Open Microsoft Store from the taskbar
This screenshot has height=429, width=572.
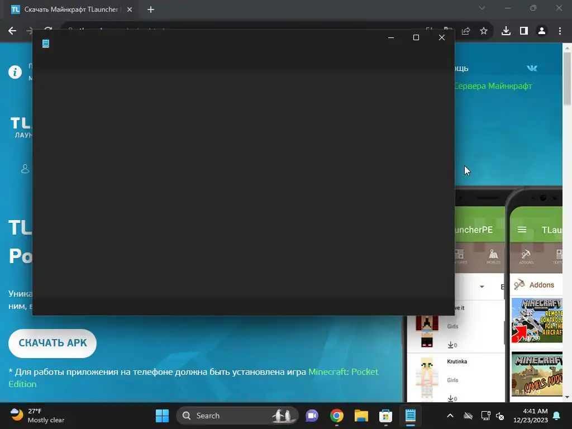(385, 416)
